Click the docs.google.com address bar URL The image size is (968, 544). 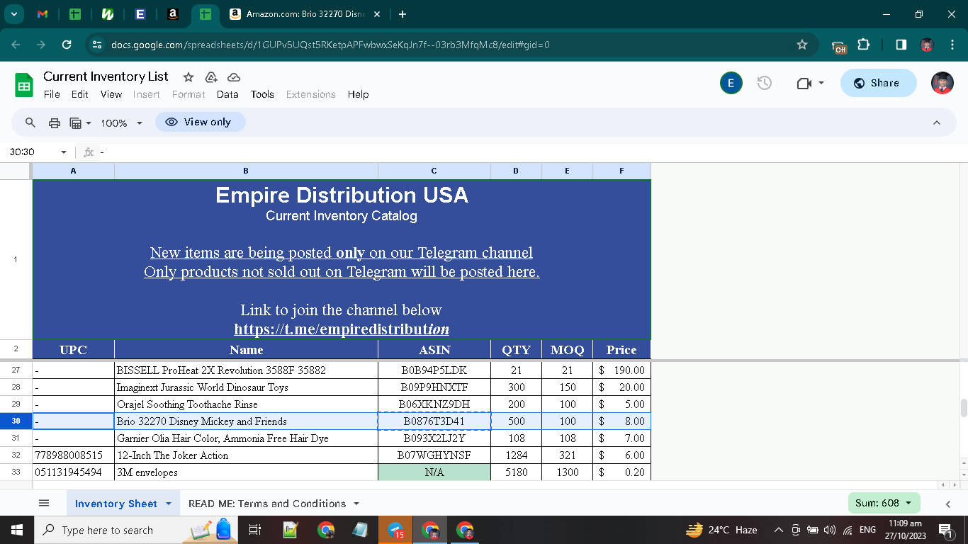pyautogui.click(x=330, y=45)
